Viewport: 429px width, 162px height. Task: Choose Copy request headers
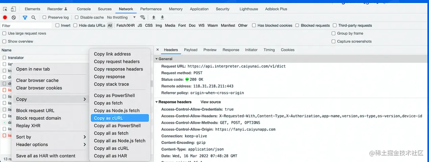(x=120, y=61)
